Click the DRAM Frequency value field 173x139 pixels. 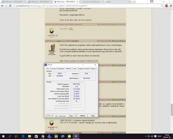[76, 84]
